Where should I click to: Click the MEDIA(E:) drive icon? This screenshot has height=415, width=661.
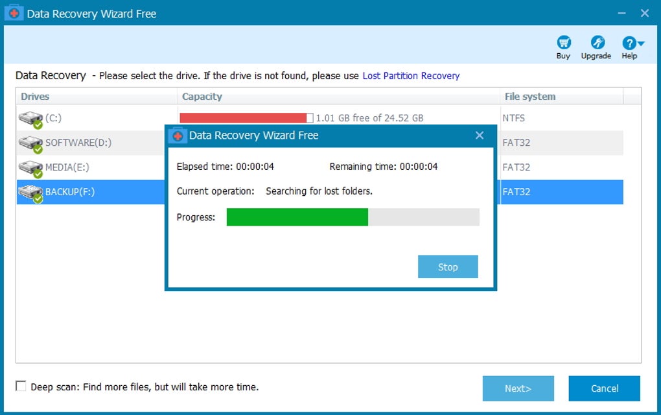[x=30, y=168]
